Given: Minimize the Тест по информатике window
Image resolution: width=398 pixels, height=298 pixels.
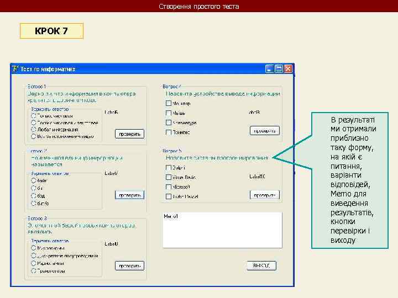Looking at the screenshot, I should pos(270,68).
